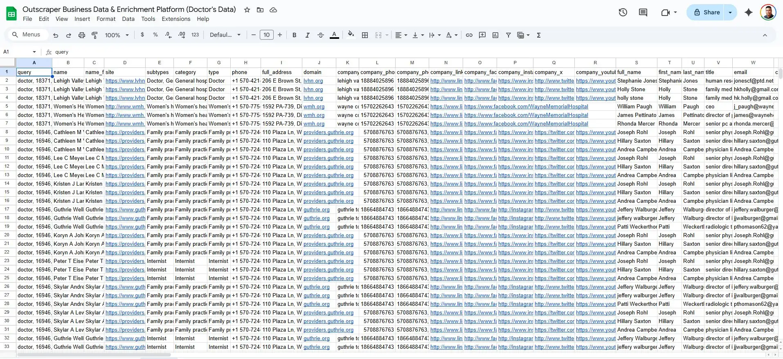This screenshot has width=783, height=359.
Task: Open the font family dropdown
Action: (225, 35)
